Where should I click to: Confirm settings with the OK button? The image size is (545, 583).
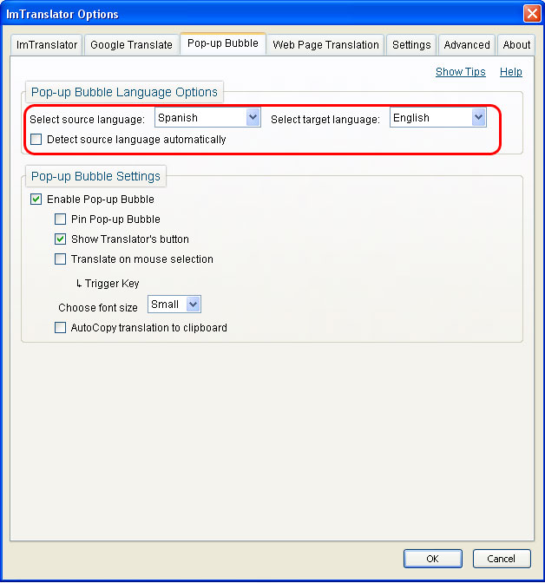pos(433,559)
